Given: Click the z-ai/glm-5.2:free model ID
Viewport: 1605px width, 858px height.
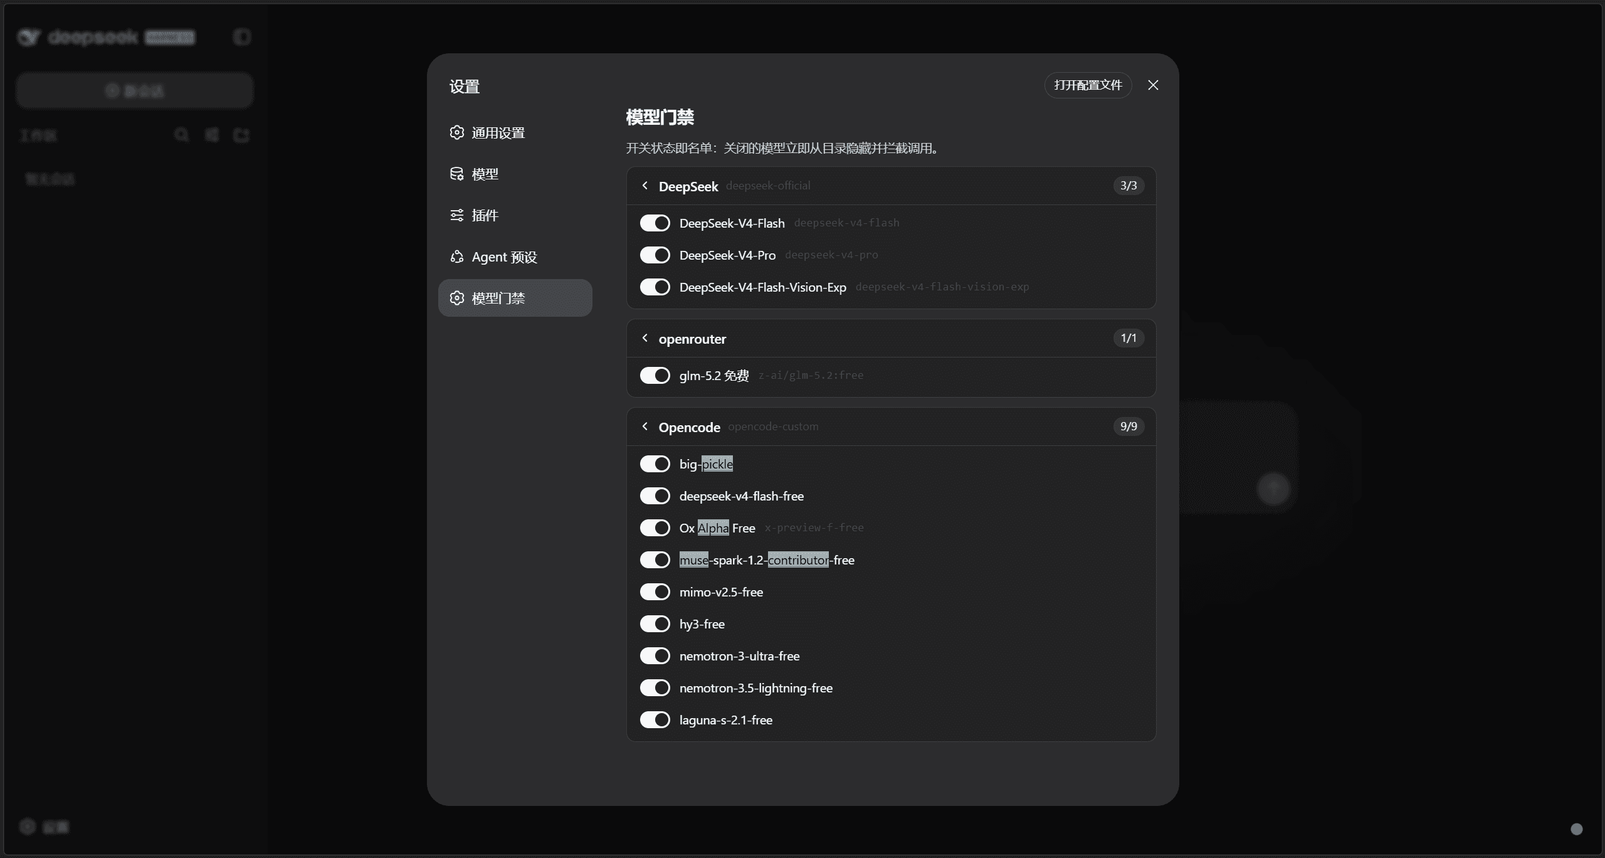Looking at the screenshot, I should (x=811, y=376).
